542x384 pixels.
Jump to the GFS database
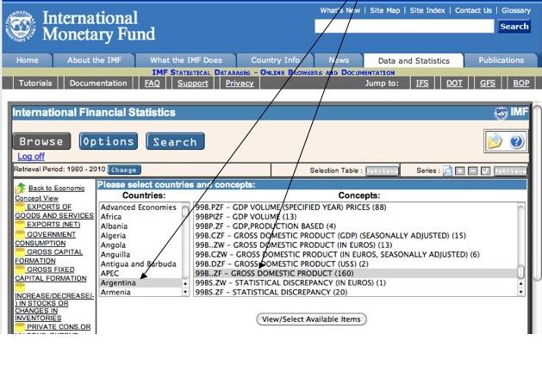(x=488, y=84)
